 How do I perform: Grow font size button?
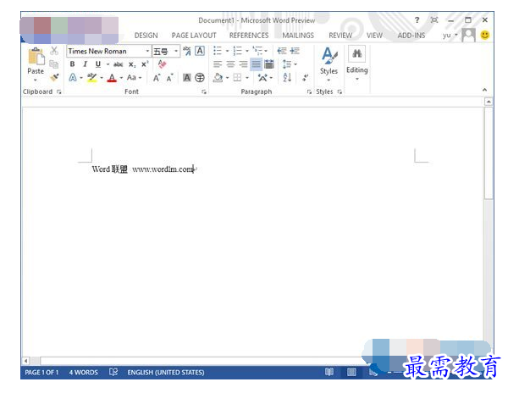click(x=157, y=78)
